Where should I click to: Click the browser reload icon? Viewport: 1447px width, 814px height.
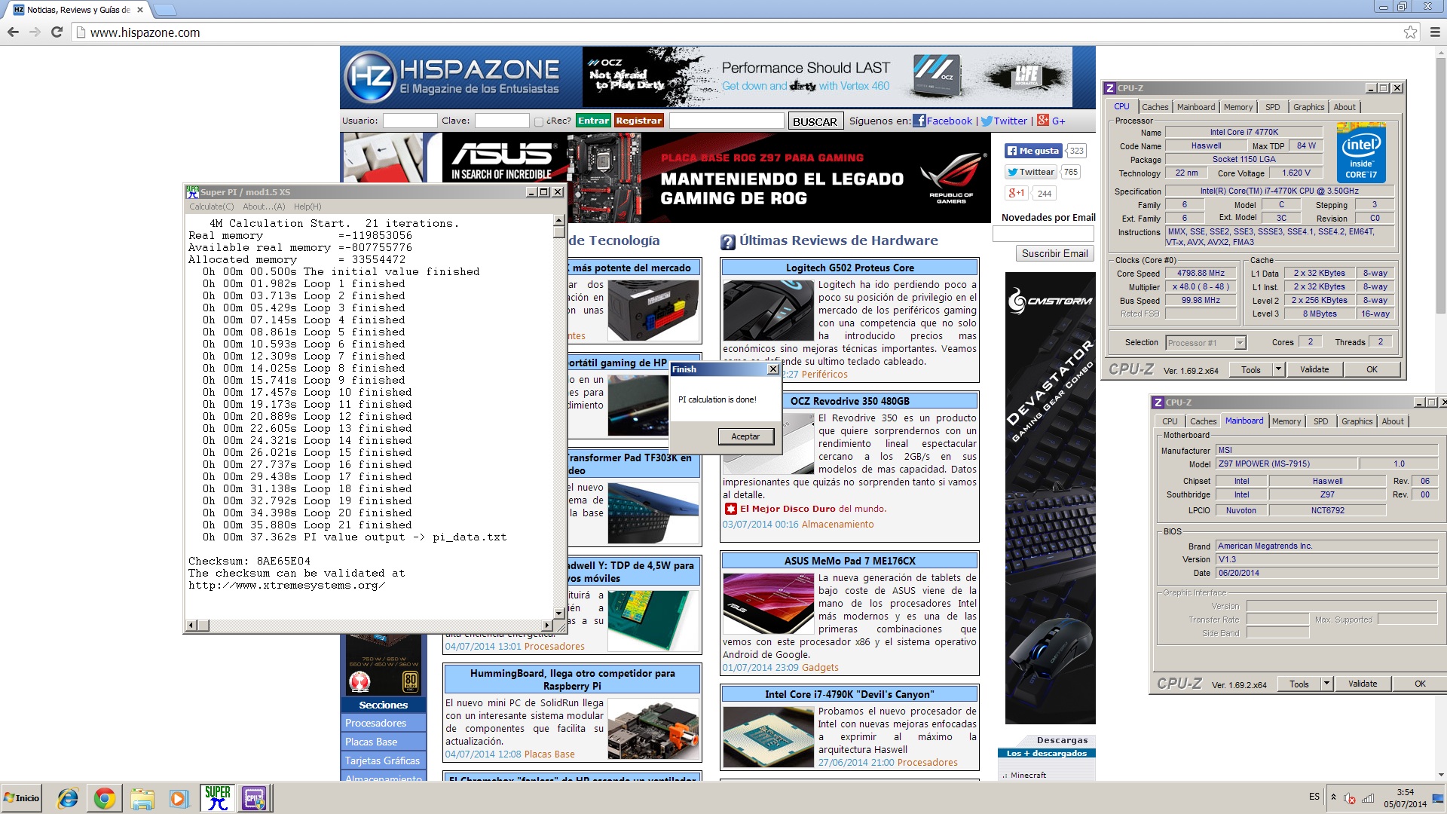click(57, 32)
